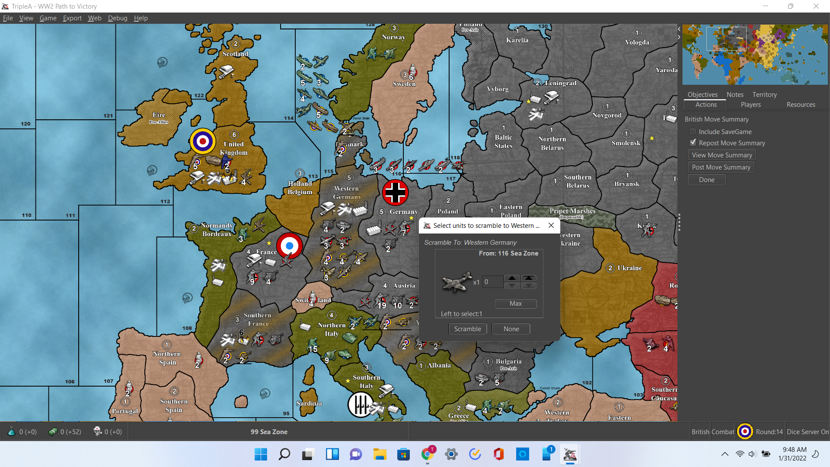Click the PUs resource icon in bottom bar

point(53,432)
